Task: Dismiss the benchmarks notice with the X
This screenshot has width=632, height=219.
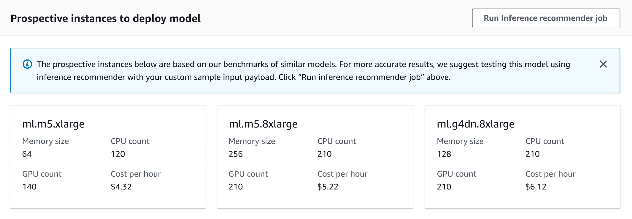Action: click(603, 64)
